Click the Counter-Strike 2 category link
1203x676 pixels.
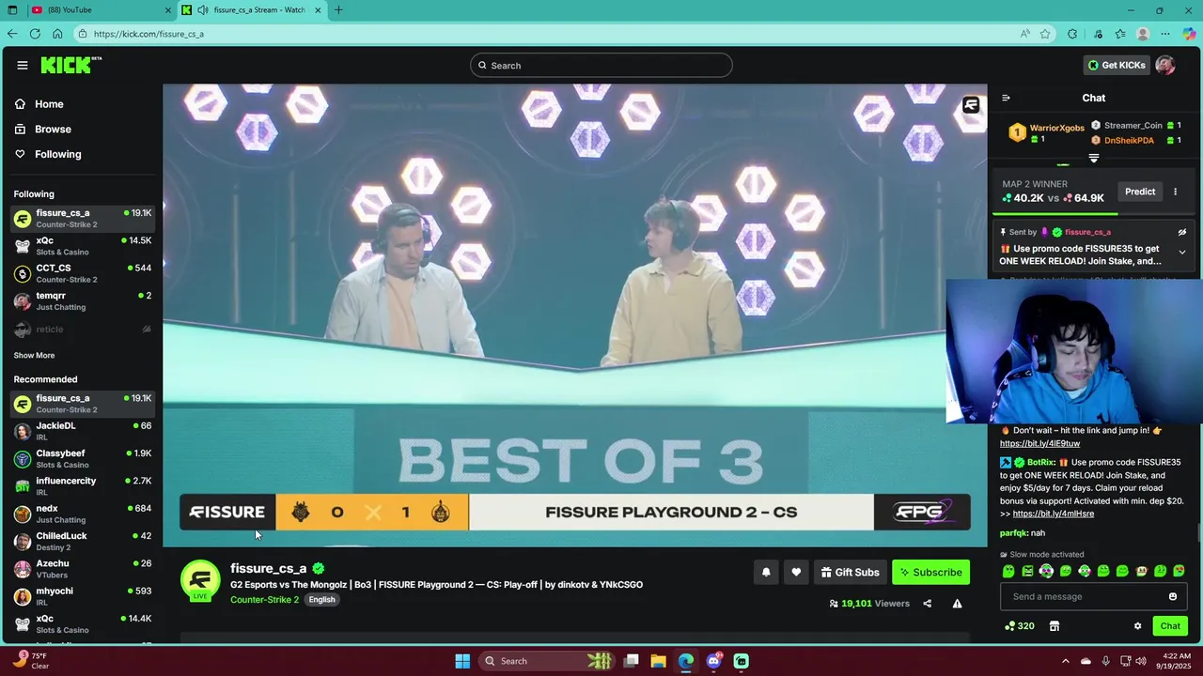click(264, 600)
